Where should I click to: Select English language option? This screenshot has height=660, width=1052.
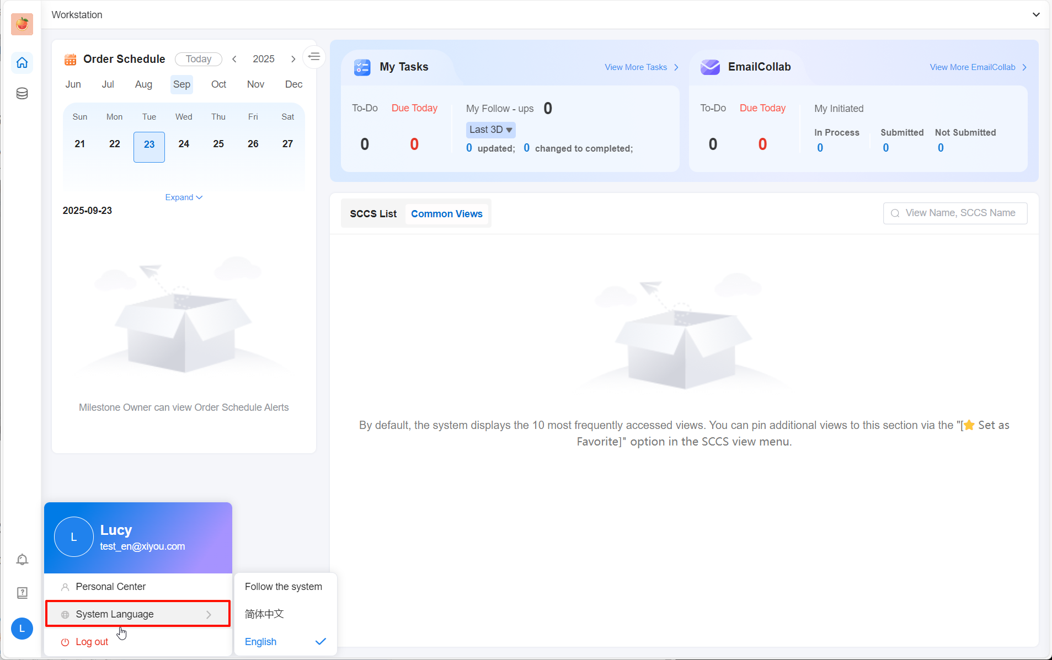pyautogui.click(x=261, y=642)
